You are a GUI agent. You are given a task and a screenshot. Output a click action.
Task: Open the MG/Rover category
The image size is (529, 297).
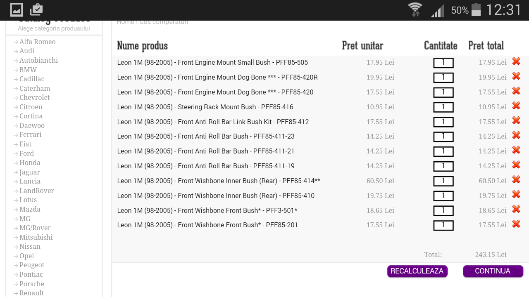(35, 228)
